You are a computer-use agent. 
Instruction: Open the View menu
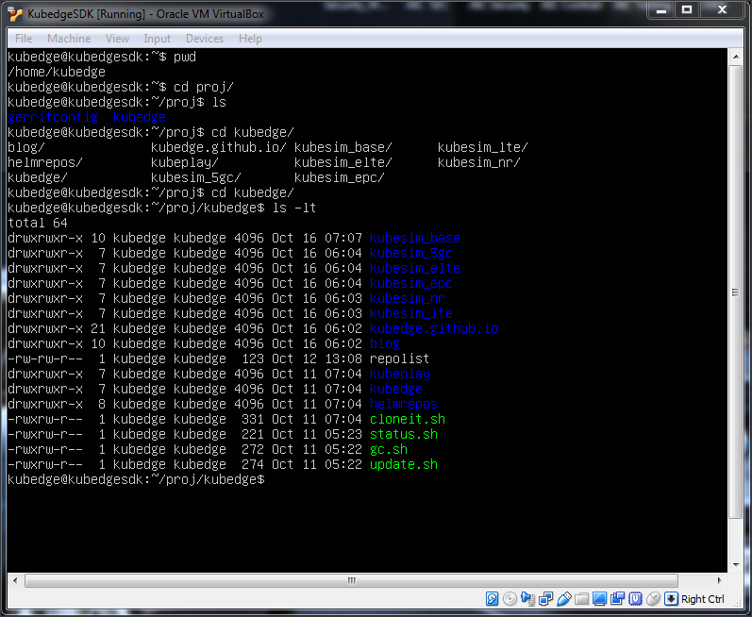[117, 39]
